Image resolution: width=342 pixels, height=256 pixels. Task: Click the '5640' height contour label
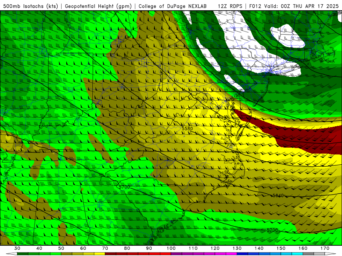(x=278, y=195)
